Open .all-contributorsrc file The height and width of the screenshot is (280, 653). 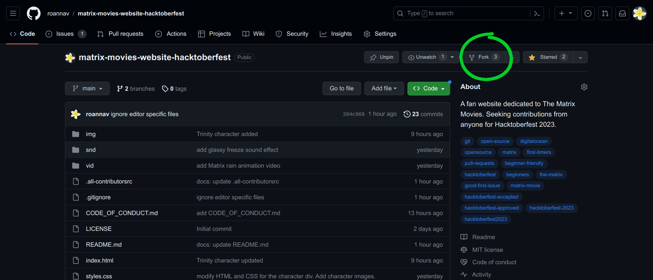tap(109, 181)
